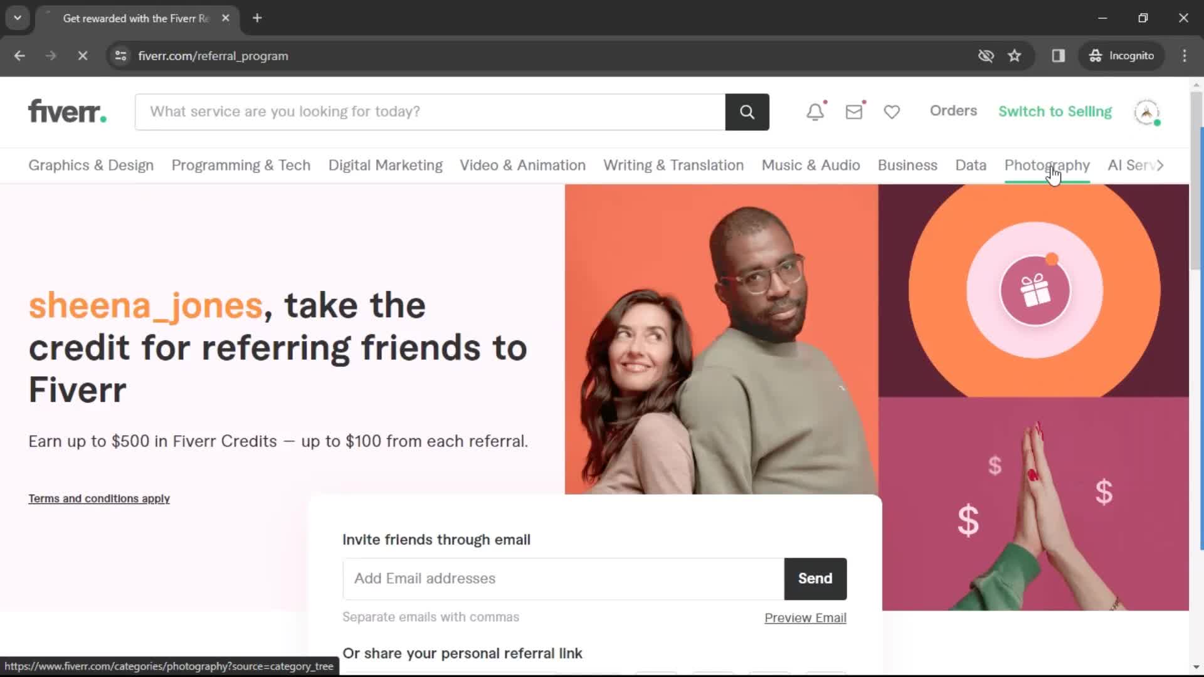Click the Send referral email button
This screenshot has width=1204, height=677.
click(x=815, y=578)
